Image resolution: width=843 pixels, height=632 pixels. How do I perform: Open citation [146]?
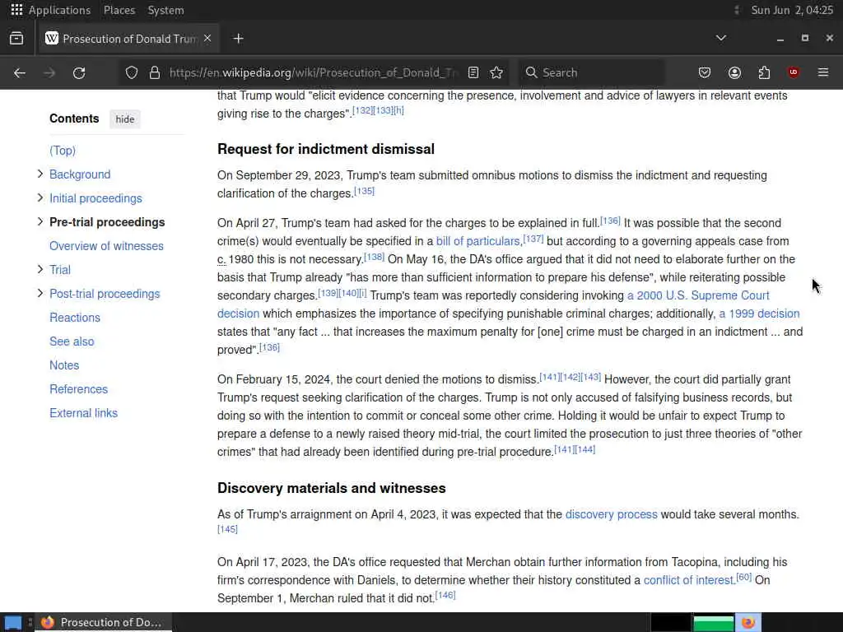[445, 595]
